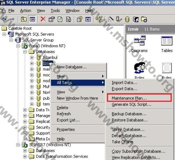Select Properties in the context menu
Screen dimensions: 175x160
click(66, 130)
